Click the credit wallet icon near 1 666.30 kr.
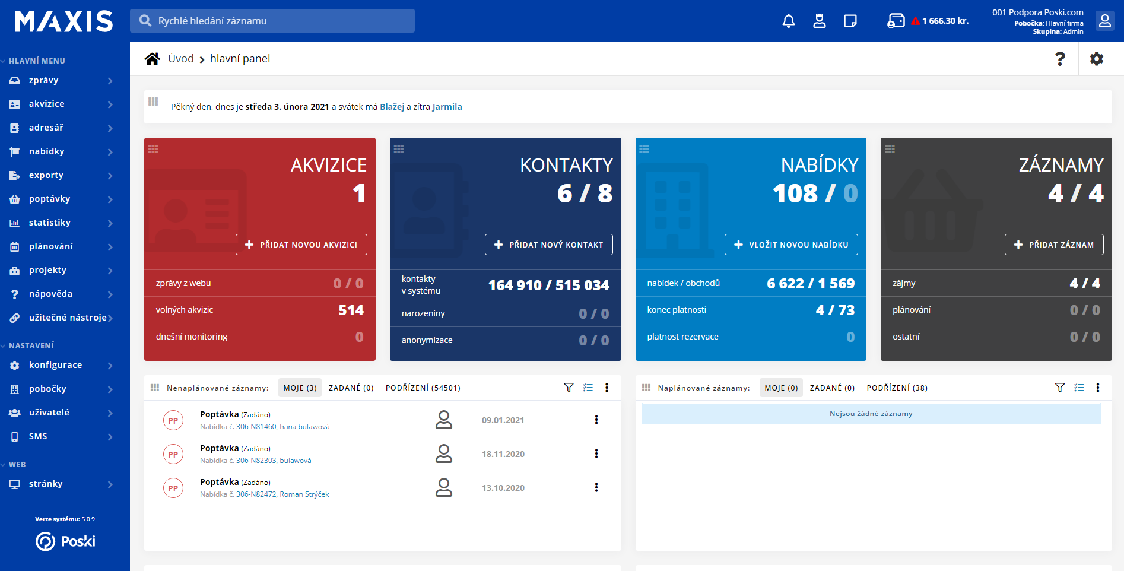This screenshot has width=1124, height=571. point(896,21)
